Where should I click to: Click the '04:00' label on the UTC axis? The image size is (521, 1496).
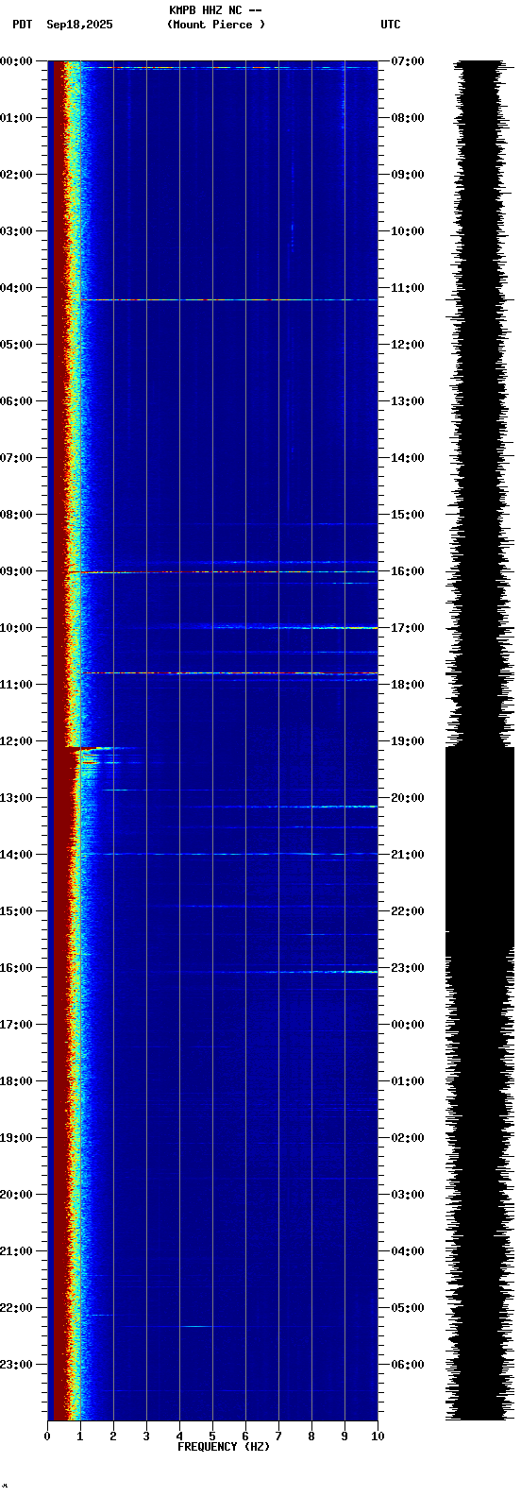(x=408, y=1251)
